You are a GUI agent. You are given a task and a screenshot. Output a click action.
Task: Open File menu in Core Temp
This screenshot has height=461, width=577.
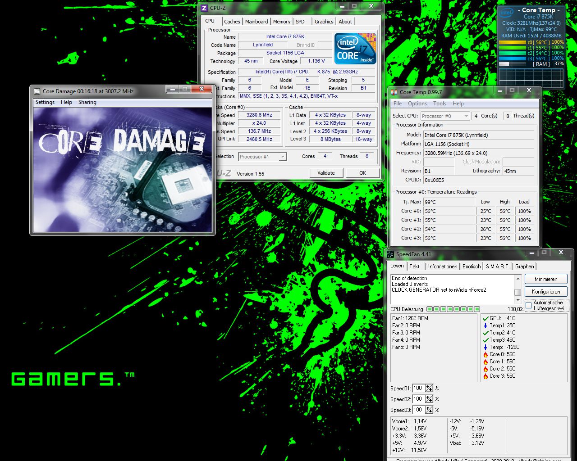click(398, 104)
